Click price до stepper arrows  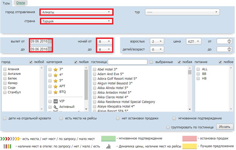click(229, 49)
